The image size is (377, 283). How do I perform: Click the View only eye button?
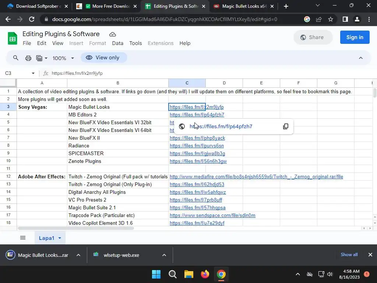pyautogui.click(x=103, y=57)
